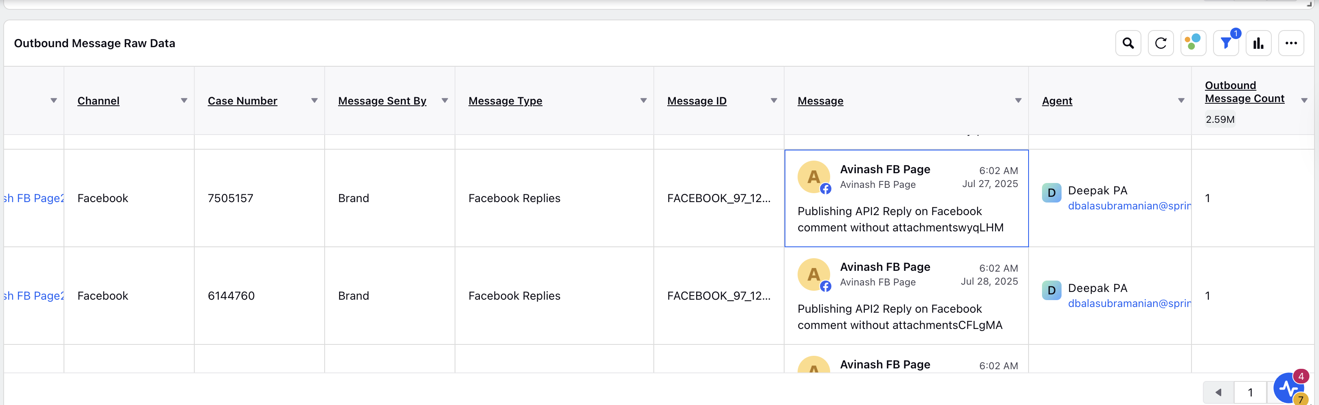1319x405 pixels.
Task: Open message ending attachmentsCFLgMA
Action: click(x=900, y=317)
